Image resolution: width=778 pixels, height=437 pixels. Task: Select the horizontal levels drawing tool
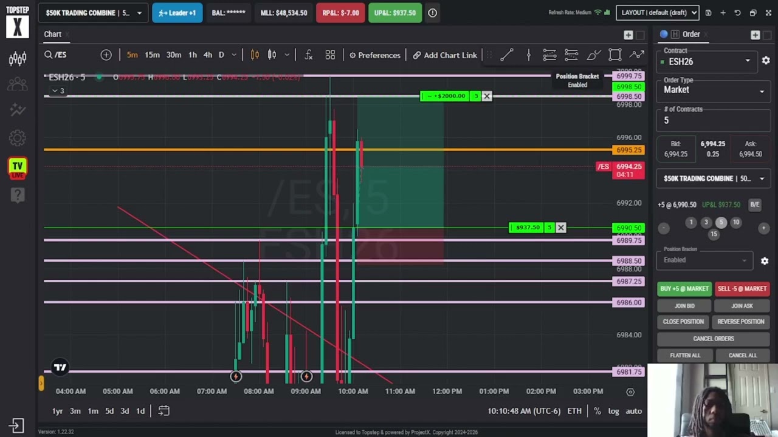pos(549,55)
